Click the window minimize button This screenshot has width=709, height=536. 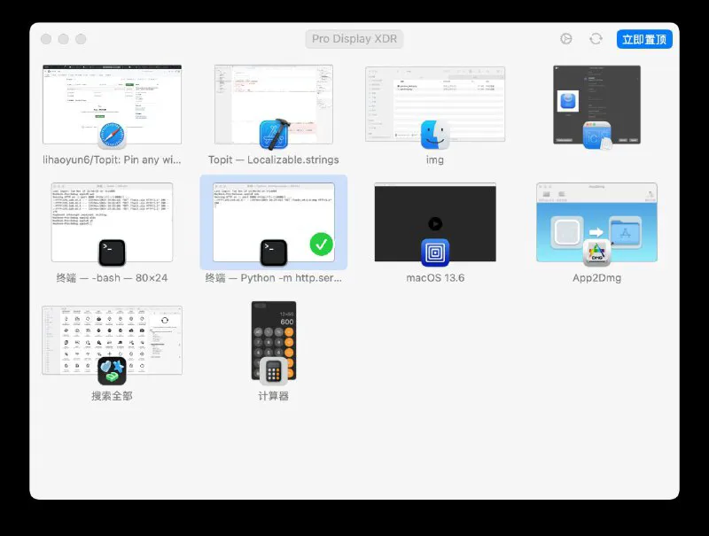63,39
